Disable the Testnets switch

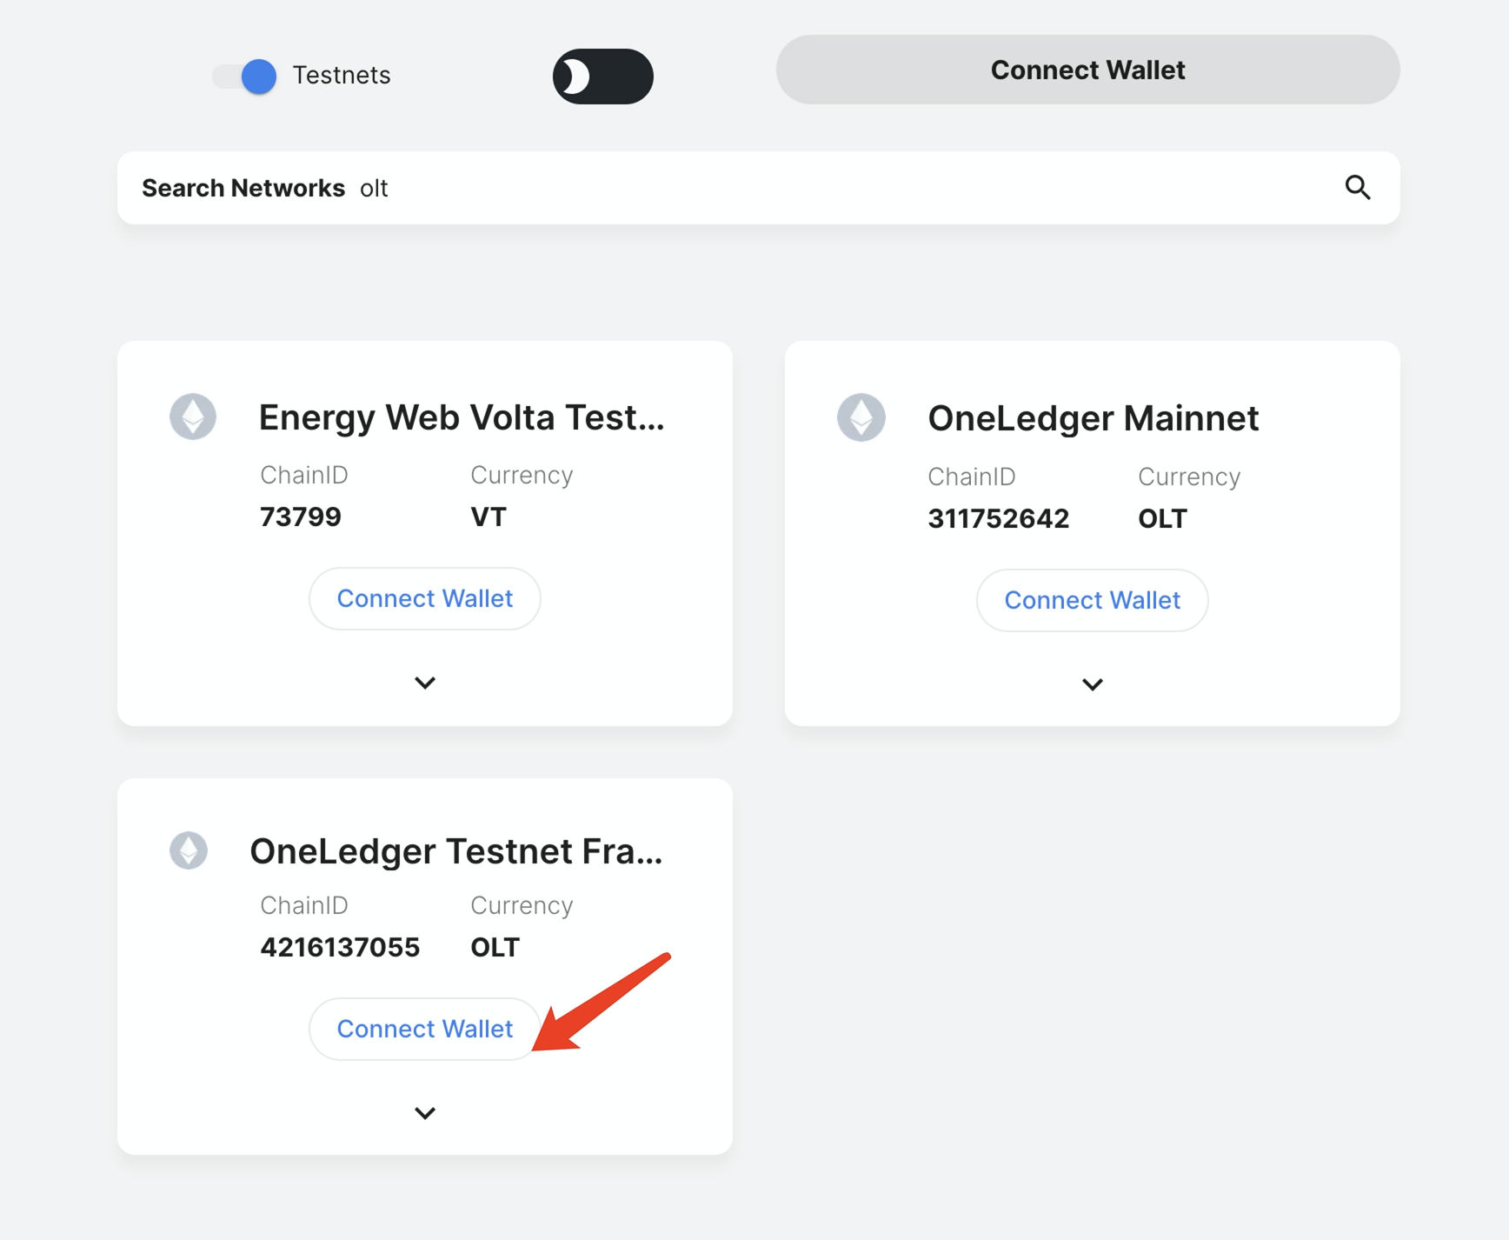point(246,77)
